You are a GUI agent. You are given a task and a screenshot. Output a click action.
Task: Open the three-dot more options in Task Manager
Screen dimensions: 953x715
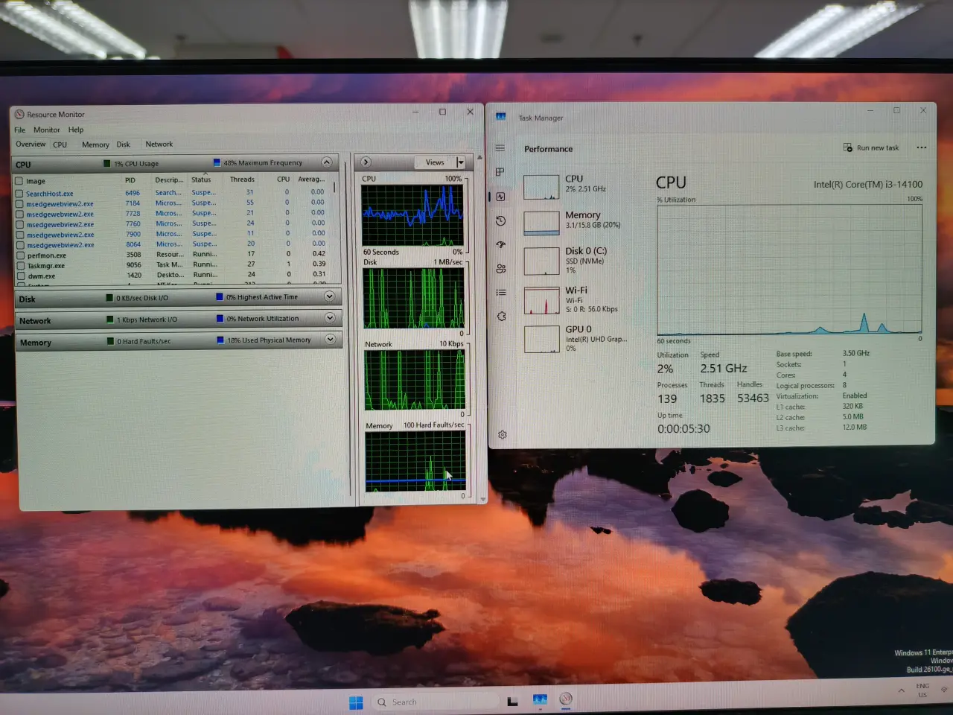(x=922, y=147)
